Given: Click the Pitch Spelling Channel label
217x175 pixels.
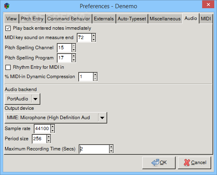Looking at the screenshot, I should point(29,48).
